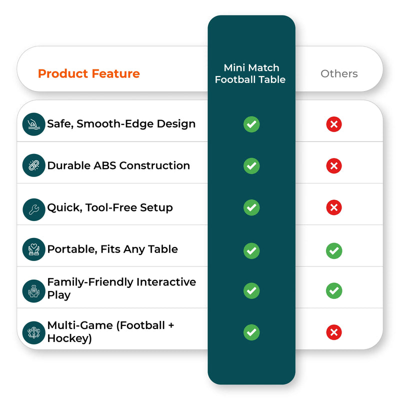Click green check for Portable under Others

point(334,251)
